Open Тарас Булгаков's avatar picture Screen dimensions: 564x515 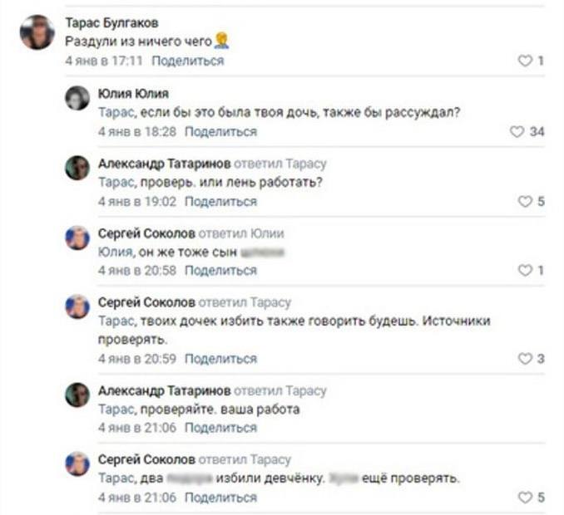(37, 32)
